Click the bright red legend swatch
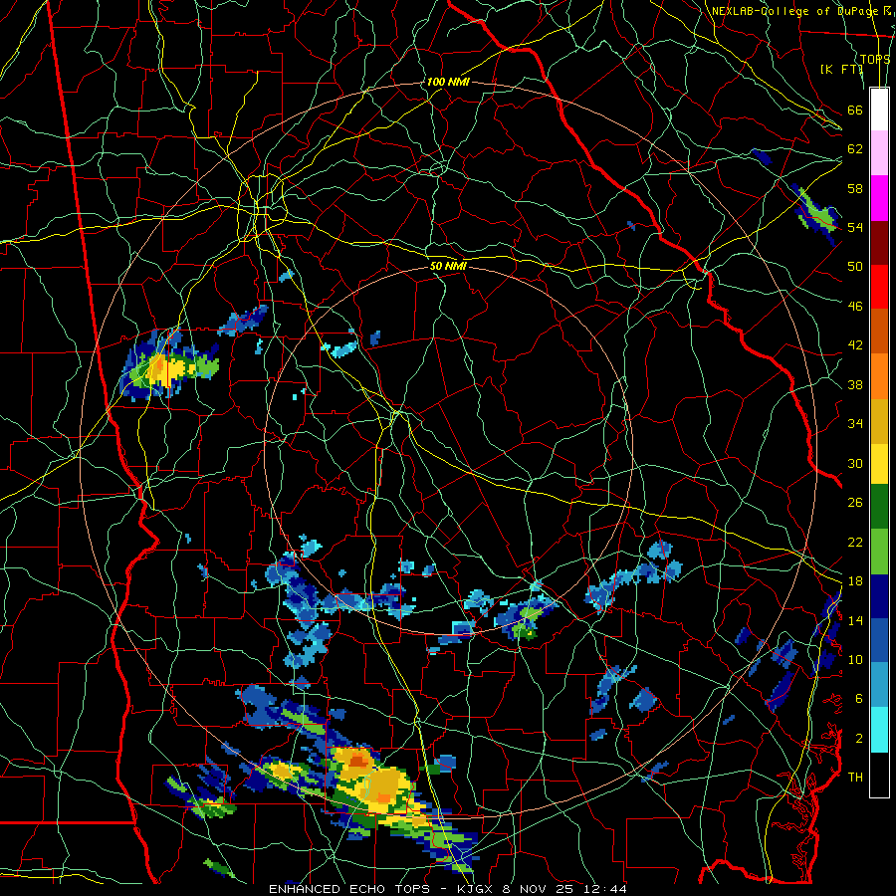896x896 pixels. click(x=879, y=287)
